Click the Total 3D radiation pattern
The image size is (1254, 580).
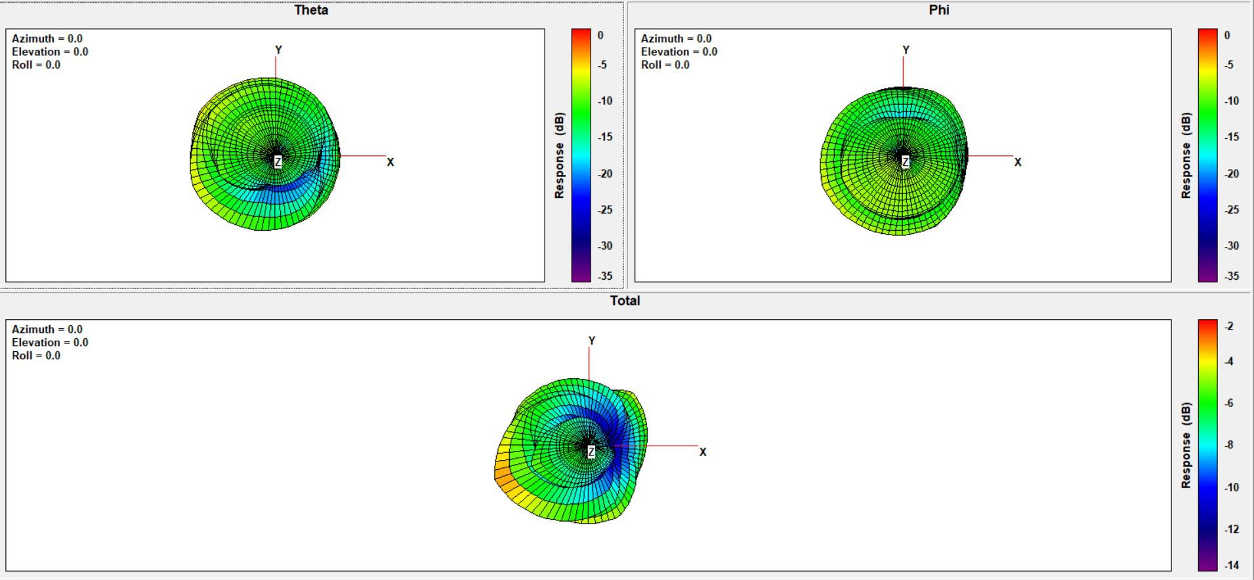[571, 450]
